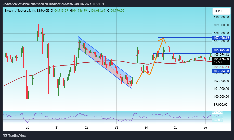
Task: Click date label 24 on time axis
Action: click(x=146, y=128)
